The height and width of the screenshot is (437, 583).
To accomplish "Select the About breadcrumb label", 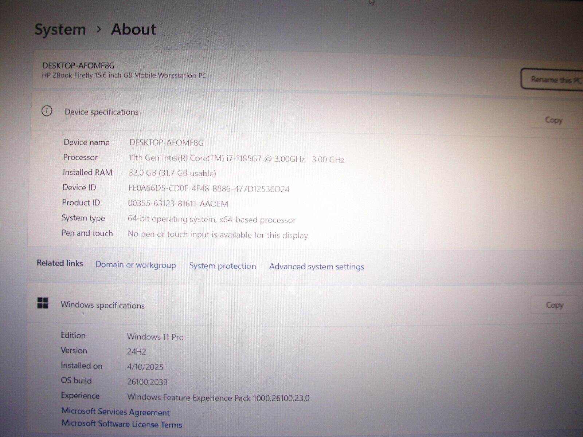I will pyautogui.click(x=133, y=29).
